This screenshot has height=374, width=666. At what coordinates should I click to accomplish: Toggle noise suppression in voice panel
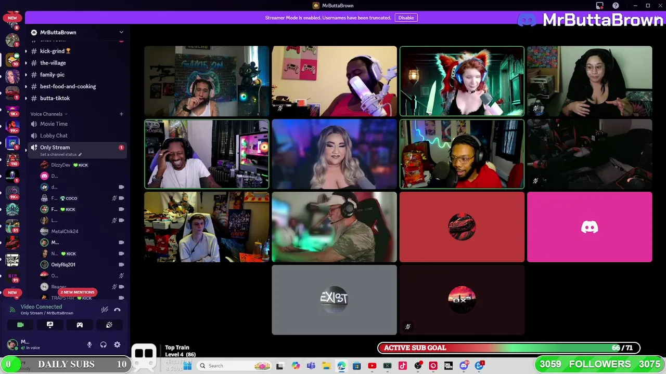(105, 310)
